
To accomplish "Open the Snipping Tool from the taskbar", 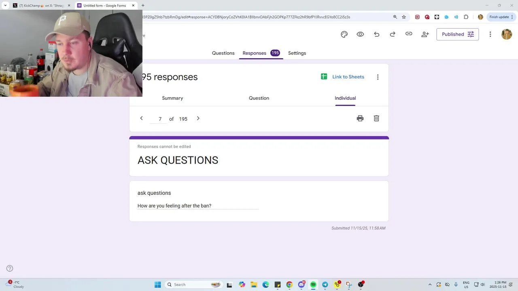I will pyautogui.click(x=349, y=285).
